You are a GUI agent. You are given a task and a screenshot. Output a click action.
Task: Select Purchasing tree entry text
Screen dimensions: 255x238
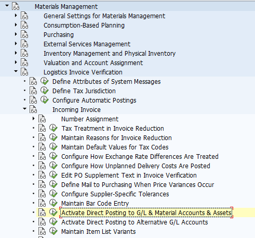point(59,35)
